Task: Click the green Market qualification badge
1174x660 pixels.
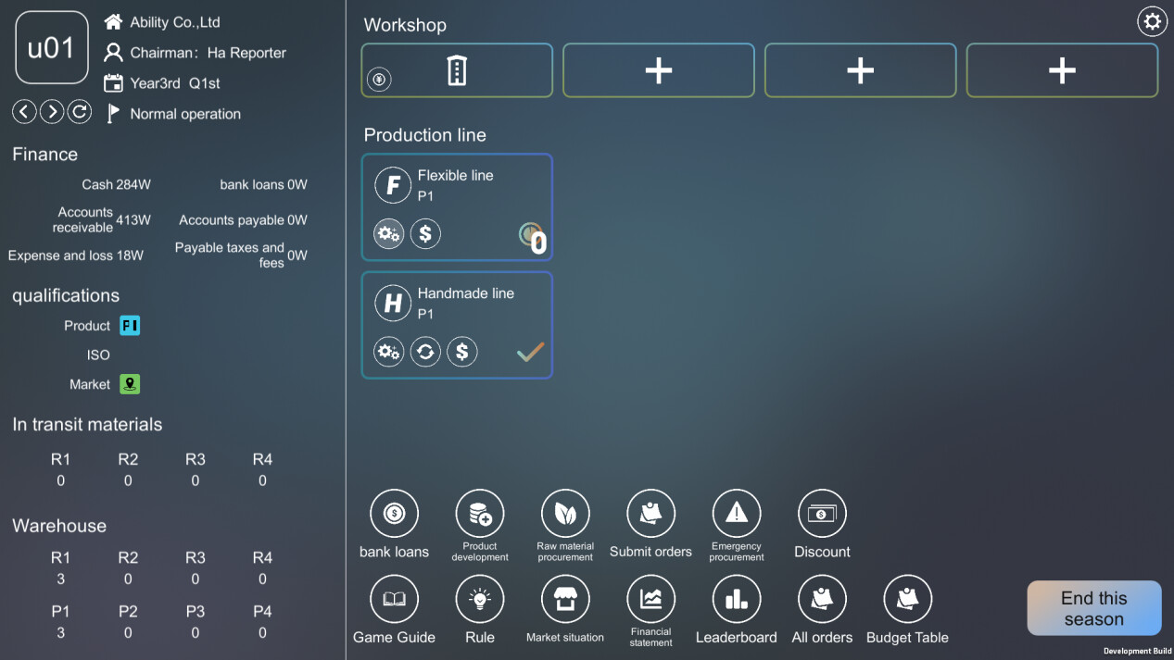Action: point(129,384)
